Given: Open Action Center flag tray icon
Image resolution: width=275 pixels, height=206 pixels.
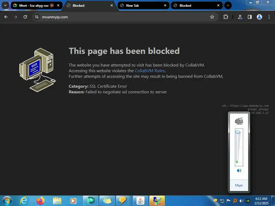Looking at the screenshot, I should 228,201.
